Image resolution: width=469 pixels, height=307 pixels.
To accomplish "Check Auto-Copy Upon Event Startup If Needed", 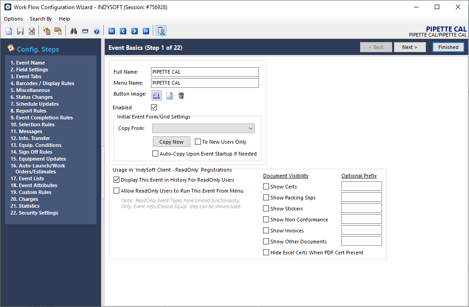I will (156, 154).
